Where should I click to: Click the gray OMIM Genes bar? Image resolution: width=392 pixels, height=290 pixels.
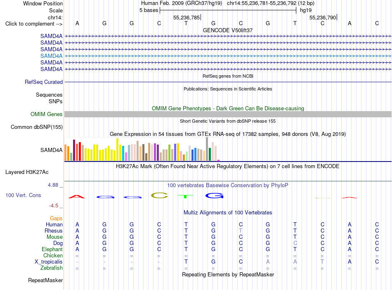(x=228, y=114)
